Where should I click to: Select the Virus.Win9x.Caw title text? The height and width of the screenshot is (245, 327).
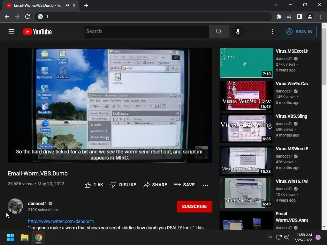tap(292, 84)
